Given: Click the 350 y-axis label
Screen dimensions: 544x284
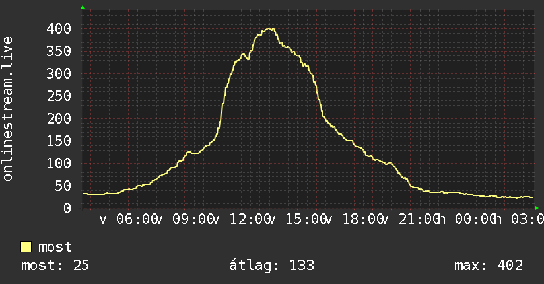Looking at the screenshot, I should pyautogui.click(x=59, y=51).
